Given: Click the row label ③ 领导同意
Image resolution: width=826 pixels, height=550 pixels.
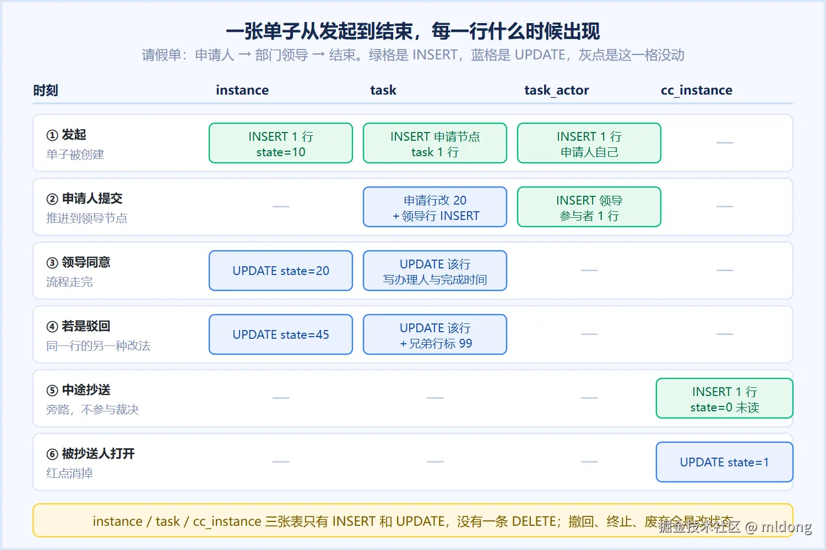Looking at the screenshot, I should coord(79,262).
